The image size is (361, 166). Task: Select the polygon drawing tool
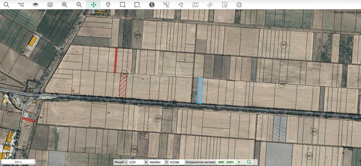tap(181, 5)
